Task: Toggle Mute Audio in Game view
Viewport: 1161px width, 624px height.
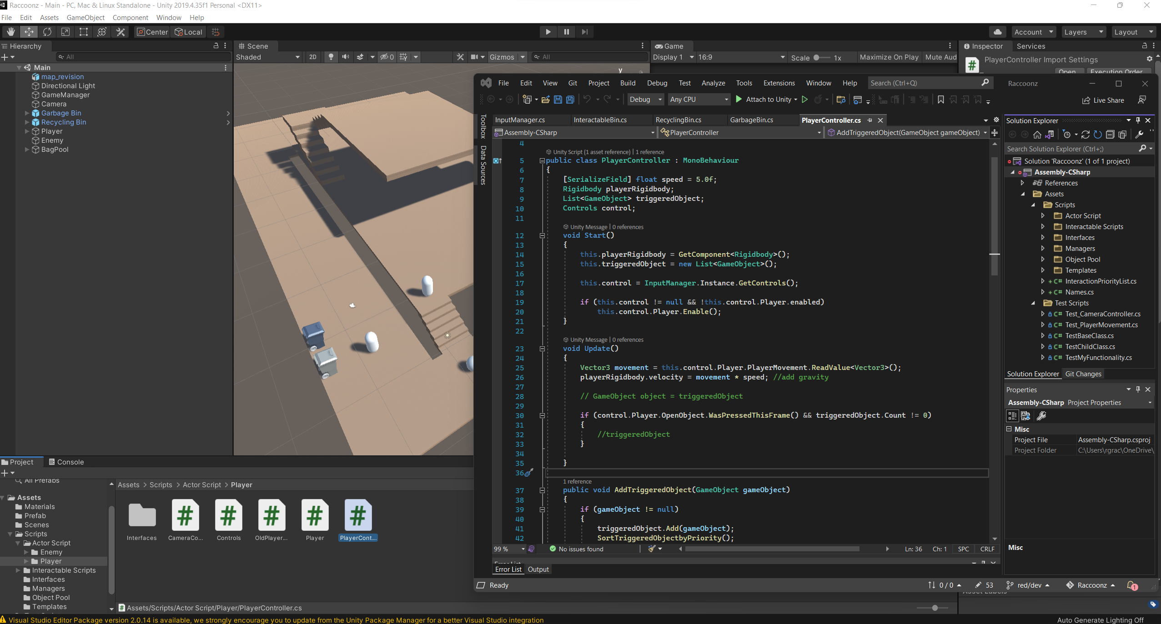Action: pos(940,57)
